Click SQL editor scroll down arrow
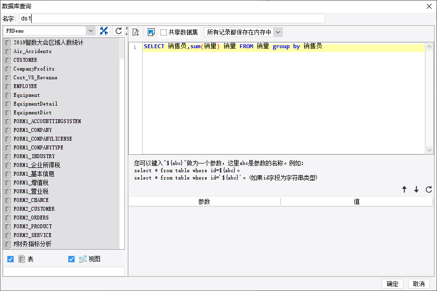 pos(430,150)
